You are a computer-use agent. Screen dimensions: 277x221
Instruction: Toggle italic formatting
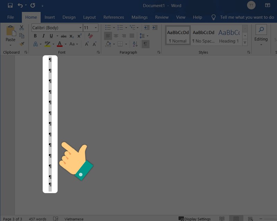point(43,36)
